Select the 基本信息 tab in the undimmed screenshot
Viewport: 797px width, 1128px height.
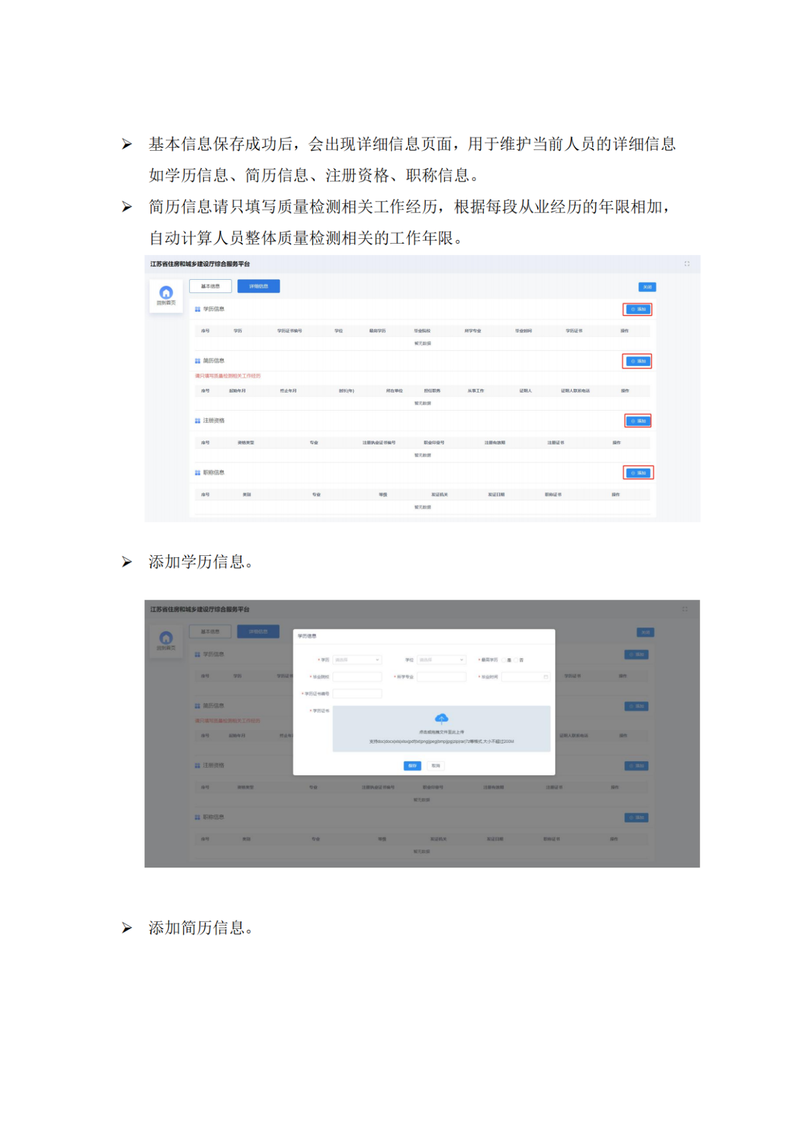(210, 286)
